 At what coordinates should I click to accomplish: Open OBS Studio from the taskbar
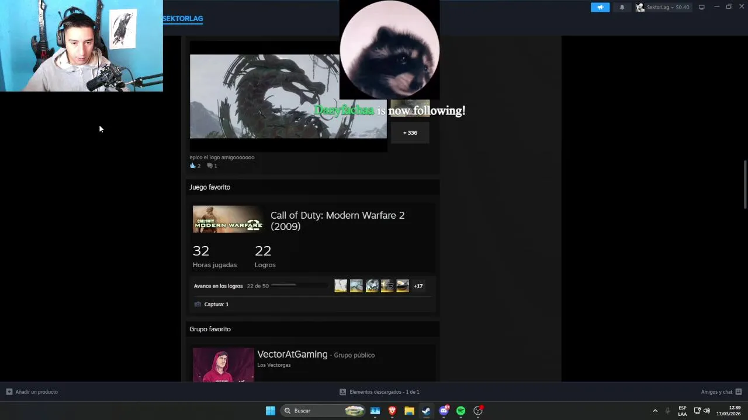[478, 411]
